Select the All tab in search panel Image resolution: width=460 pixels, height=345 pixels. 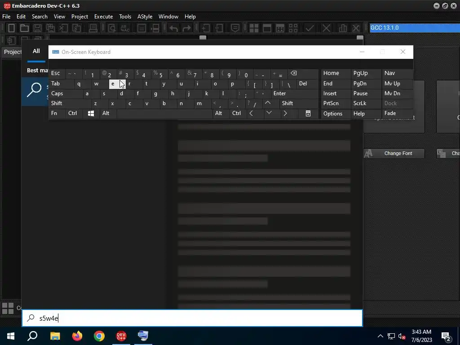36,51
